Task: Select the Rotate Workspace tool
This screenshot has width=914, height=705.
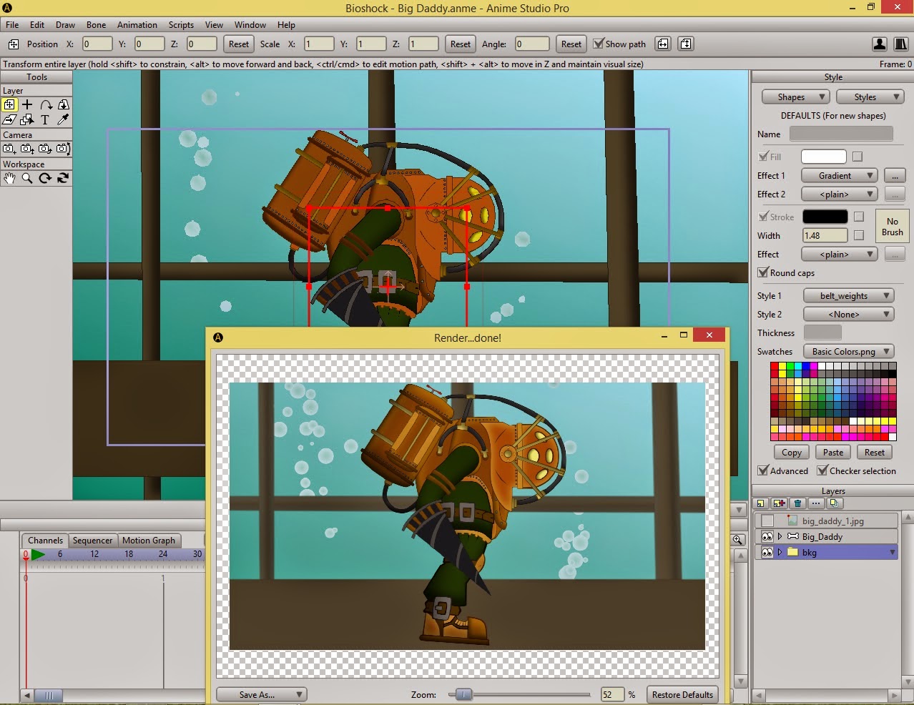Action: pyautogui.click(x=45, y=178)
